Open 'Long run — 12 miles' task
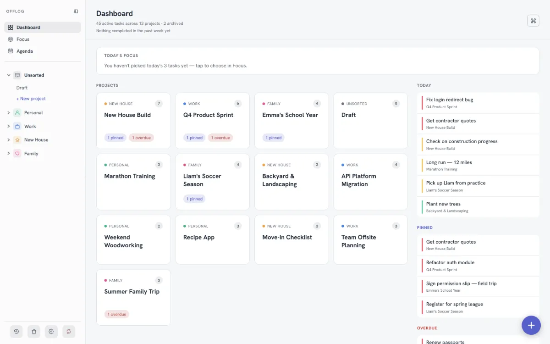This screenshot has height=344, width=550. (x=478, y=166)
